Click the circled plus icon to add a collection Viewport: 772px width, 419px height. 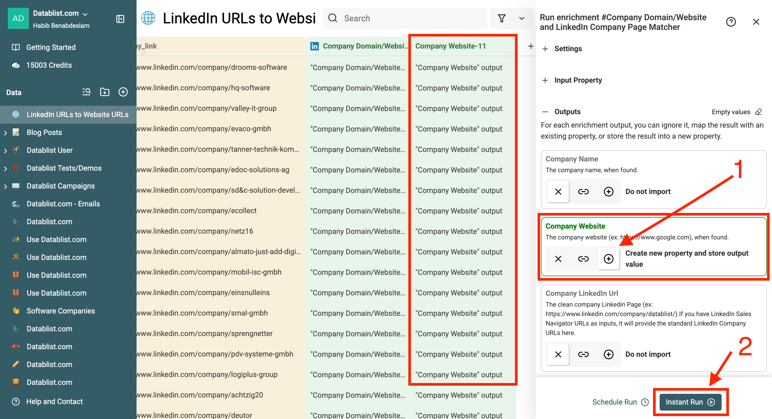pyautogui.click(x=123, y=92)
